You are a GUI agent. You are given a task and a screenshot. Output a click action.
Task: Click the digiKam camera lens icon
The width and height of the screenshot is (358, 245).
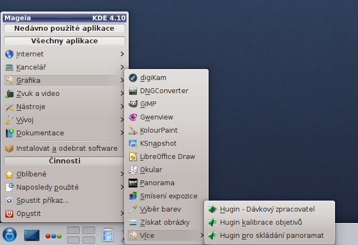click(133, 78)
